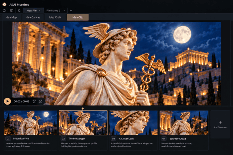Screen dimensions: 233x155
Task: Click the Add Comment button
Action: (220, 124)
